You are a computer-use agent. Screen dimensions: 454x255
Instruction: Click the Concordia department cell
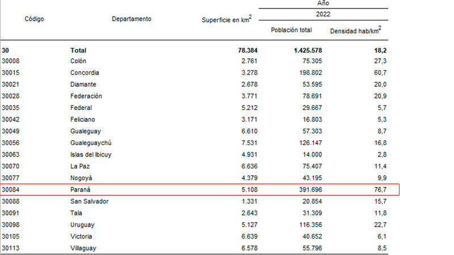point(85,73)
